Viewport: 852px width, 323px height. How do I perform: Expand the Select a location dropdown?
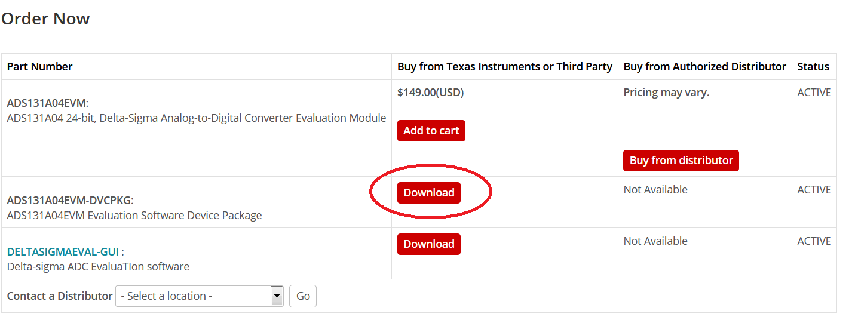pyautogui.click(x=277, y=296)
